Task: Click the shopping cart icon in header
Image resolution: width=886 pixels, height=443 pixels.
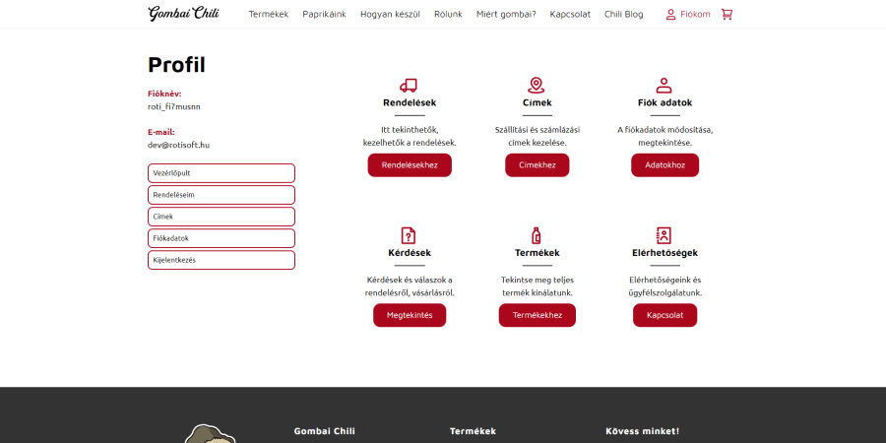Action: 727,15
